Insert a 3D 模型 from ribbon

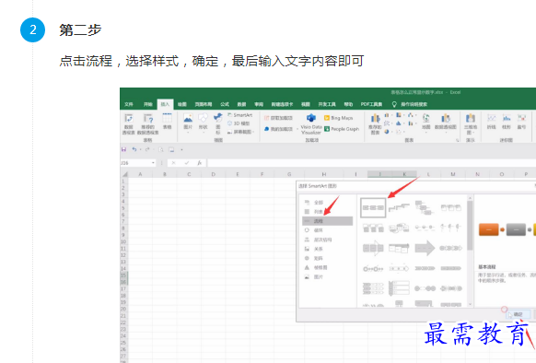coord(239,123)
